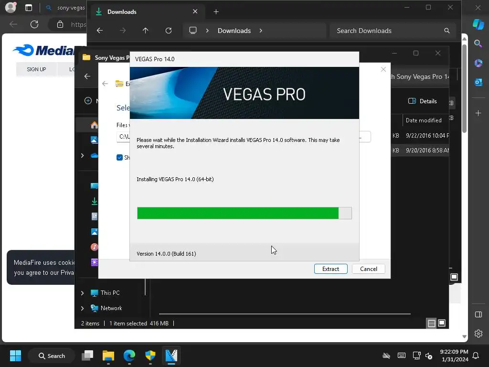Close the extract dialog with the X
Image resolution: width=489 pixels, height=367 pixels.
click(x=383, y=69)
